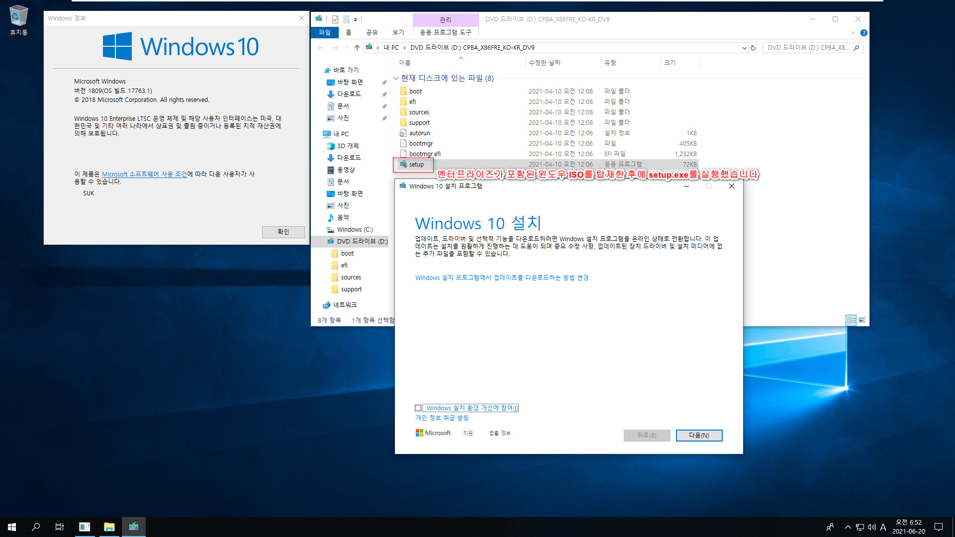
Task: Open the 홈 ribbon tab
Action: pyautogui.click(x=349, y=32)
